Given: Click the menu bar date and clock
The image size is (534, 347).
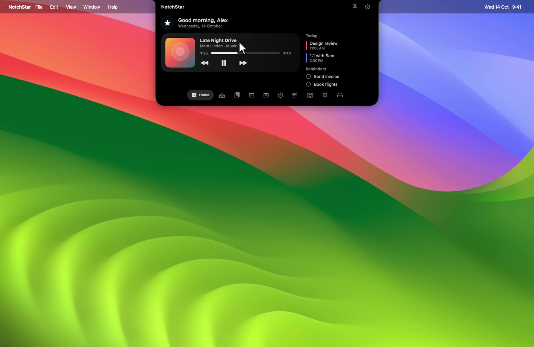Looking at the screenshot, I should [x=503, y=7].
